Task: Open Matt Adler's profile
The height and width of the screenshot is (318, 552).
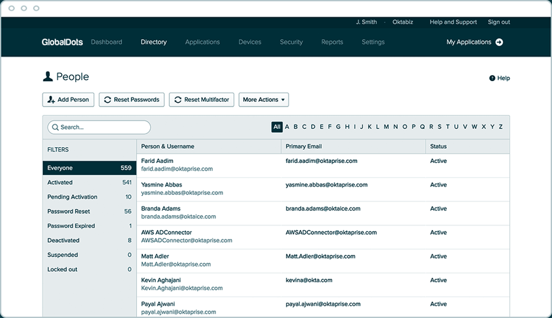Action: click(155, 256)
